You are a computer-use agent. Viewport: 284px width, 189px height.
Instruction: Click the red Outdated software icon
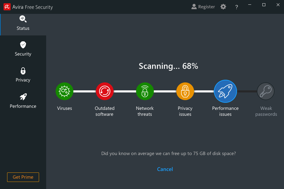[x=105, y=91]
